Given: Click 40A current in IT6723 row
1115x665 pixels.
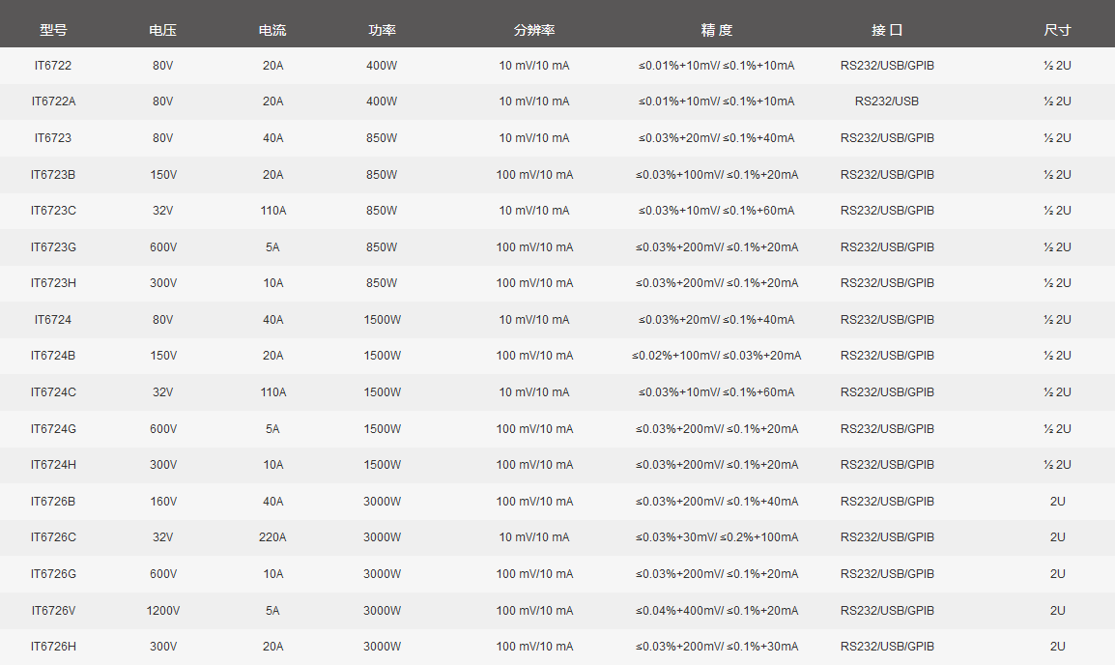Looking at the screenshot, I should point(273,138).
